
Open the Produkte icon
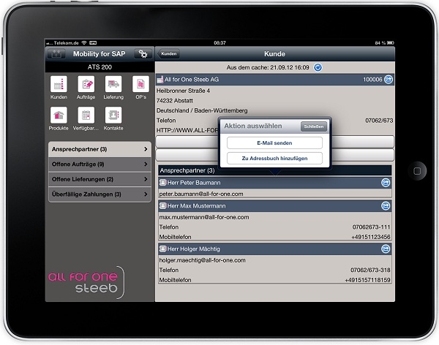tap(59, 115)
